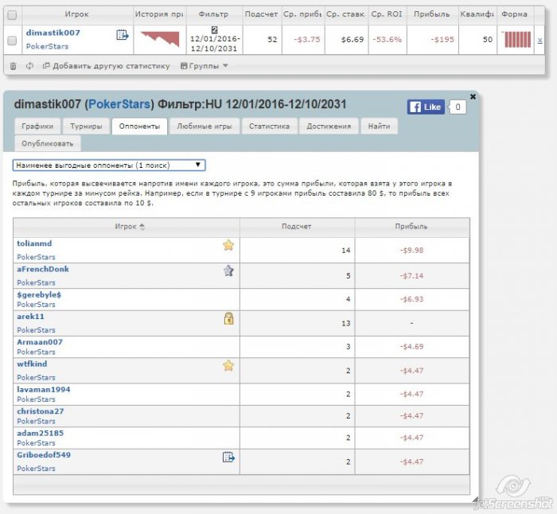557x514 pixels.
Task: Click the notes icon next to Griboedof549
Action: (228, 458)
